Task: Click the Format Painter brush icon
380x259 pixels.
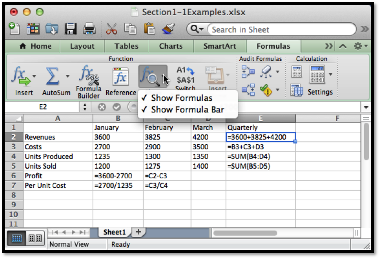Action: [x=168, y=29]
